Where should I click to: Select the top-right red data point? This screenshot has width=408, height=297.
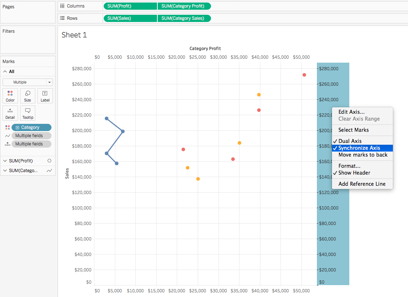(304, 75)
